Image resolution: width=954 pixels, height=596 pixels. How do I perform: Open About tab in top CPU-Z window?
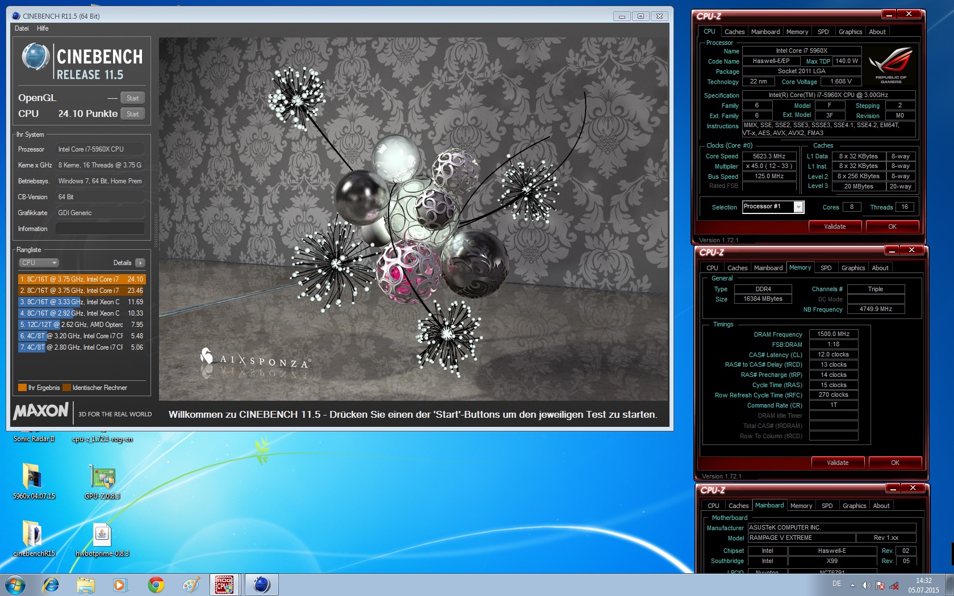877,32
